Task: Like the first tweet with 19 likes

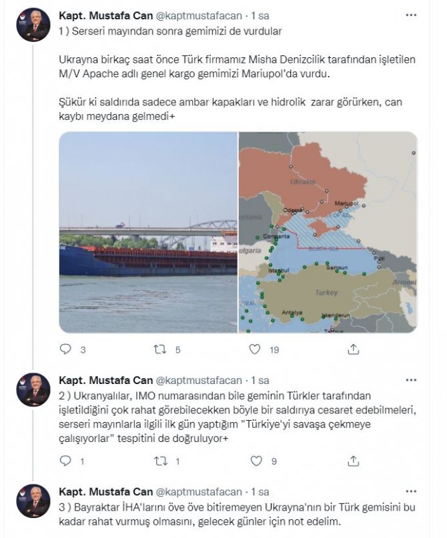Action: click(x=255, y=349)
